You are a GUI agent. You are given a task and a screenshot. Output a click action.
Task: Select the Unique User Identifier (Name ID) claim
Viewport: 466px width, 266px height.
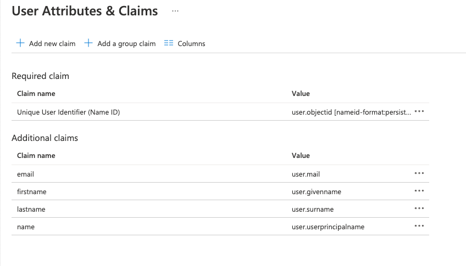[68, 112]
